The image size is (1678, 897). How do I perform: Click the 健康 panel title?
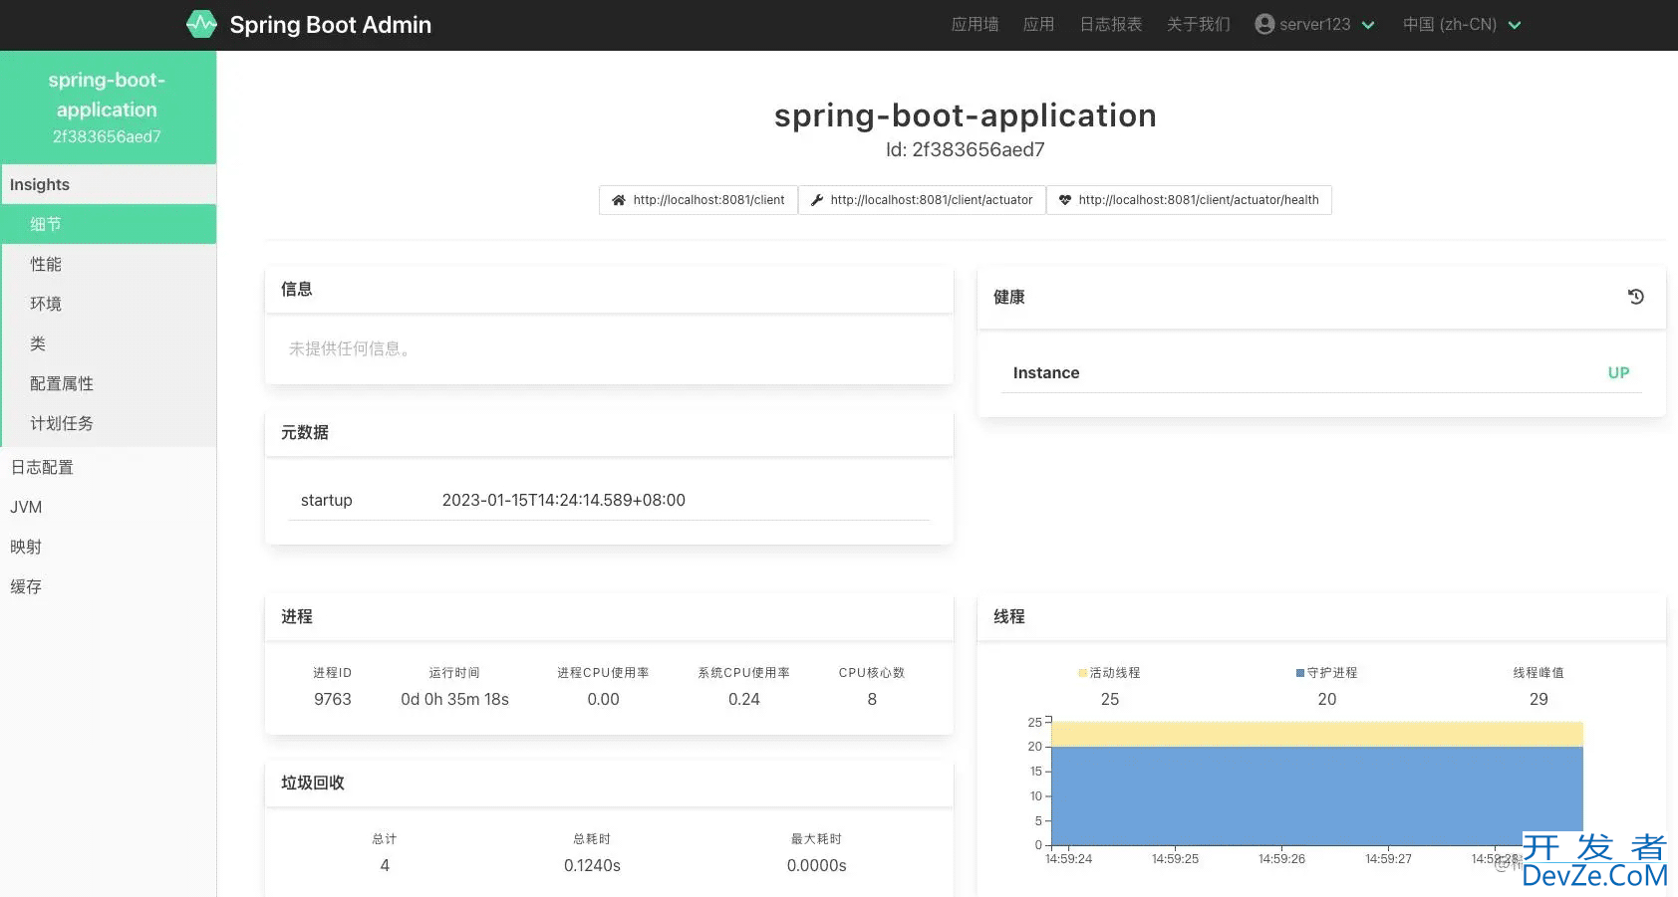[x=1009, y=297]
